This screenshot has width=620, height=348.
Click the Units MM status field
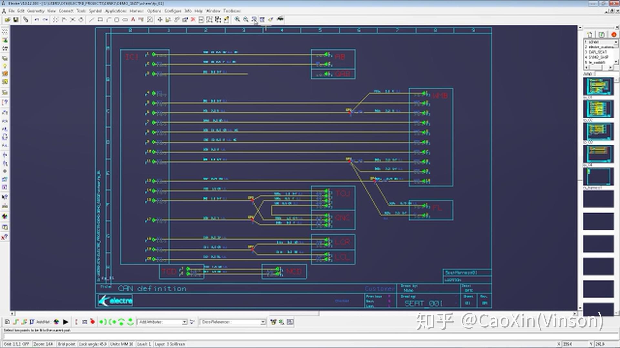pyautogui.click(x=122, y=344)
